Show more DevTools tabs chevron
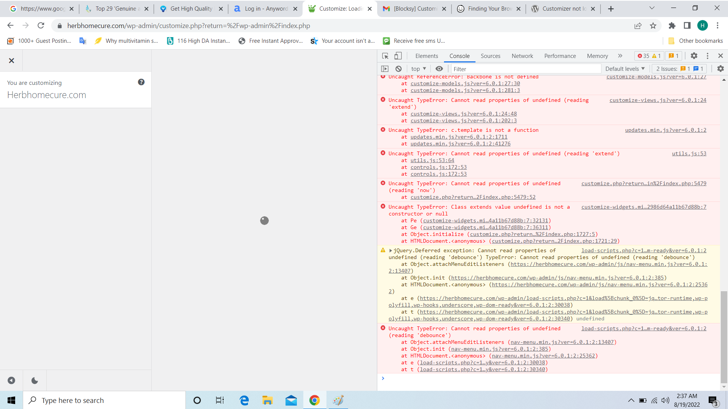Image resolution: width=728 pixels, height=409 pixels. 620,56
